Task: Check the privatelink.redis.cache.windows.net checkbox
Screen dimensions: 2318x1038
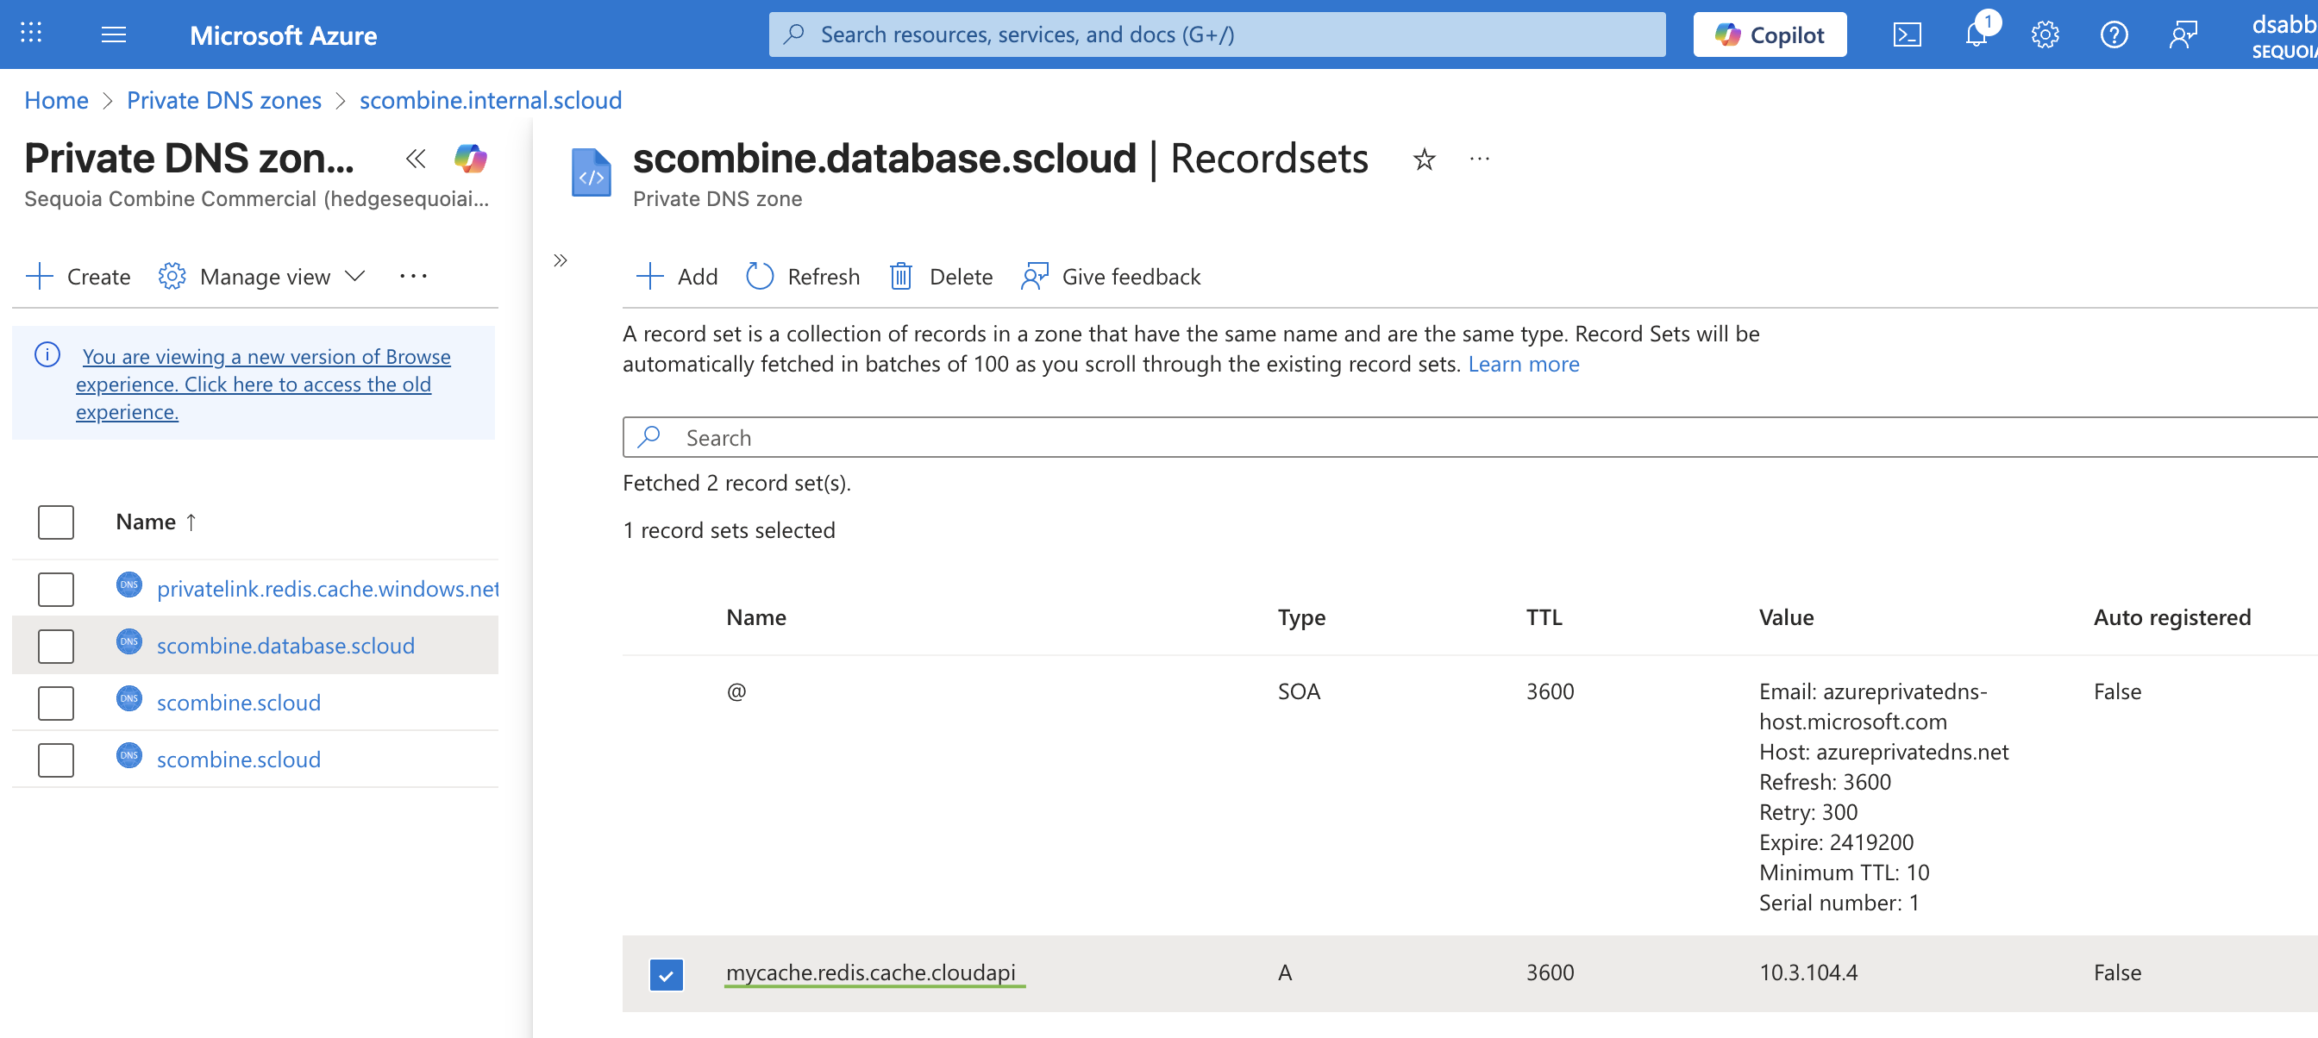Action: tap(56, 588)
